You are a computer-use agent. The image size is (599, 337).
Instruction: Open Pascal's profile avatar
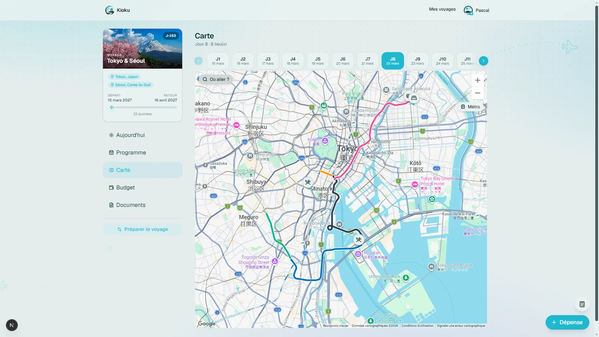pyautogui.click(x=468, y=10)
